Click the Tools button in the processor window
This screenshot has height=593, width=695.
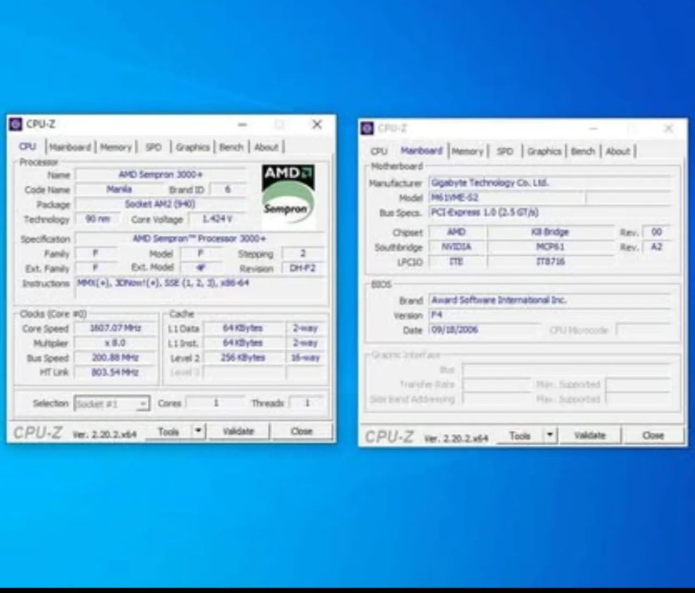coord(168,431)
